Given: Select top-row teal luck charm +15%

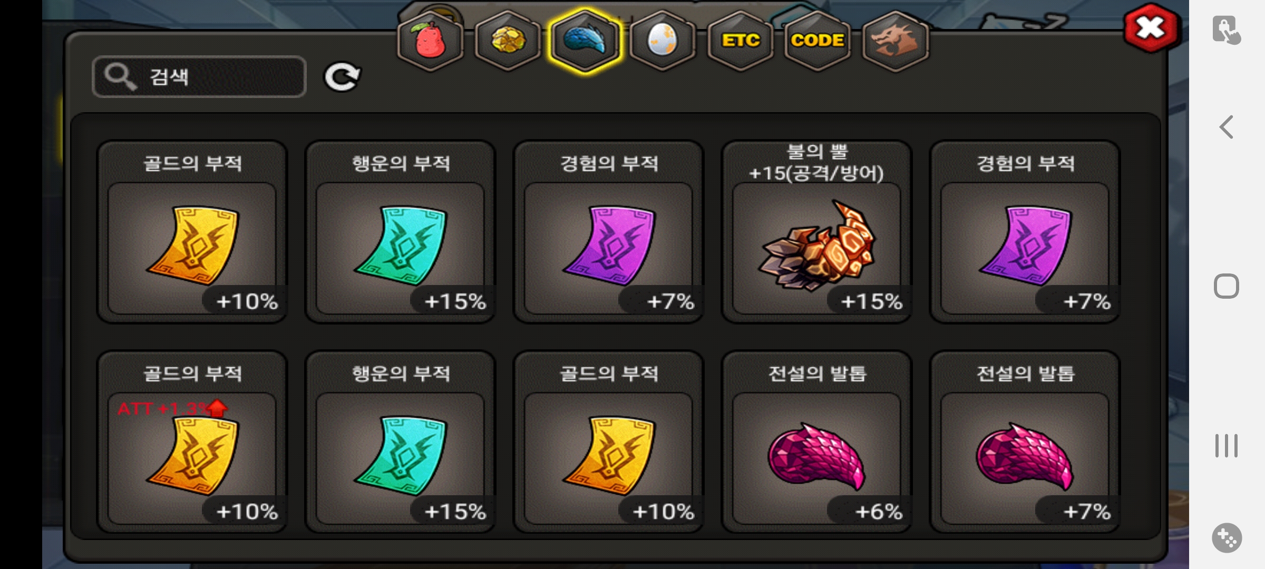Looking at the screenshot, I should click(x=400, y=232).
